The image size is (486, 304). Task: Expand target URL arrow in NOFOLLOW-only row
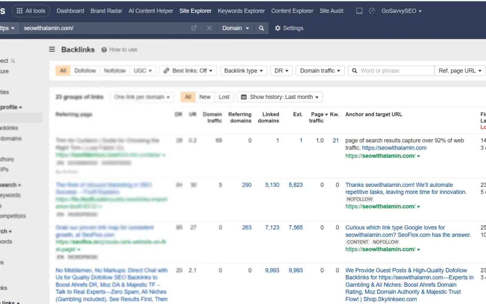(x=418, y=207)
